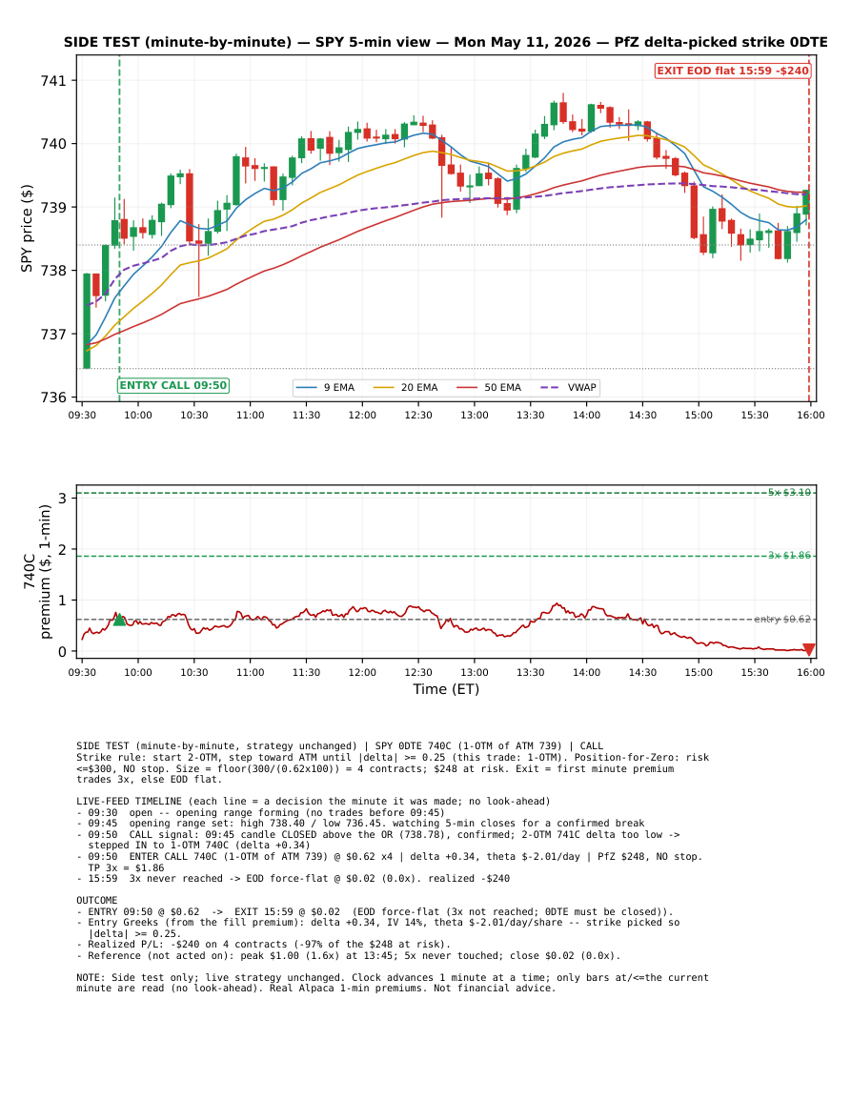Click the red 50 EMA legend line swatch
This screenshot has height=1101, width=851.
pyautogui.click(x=467, y=388)
